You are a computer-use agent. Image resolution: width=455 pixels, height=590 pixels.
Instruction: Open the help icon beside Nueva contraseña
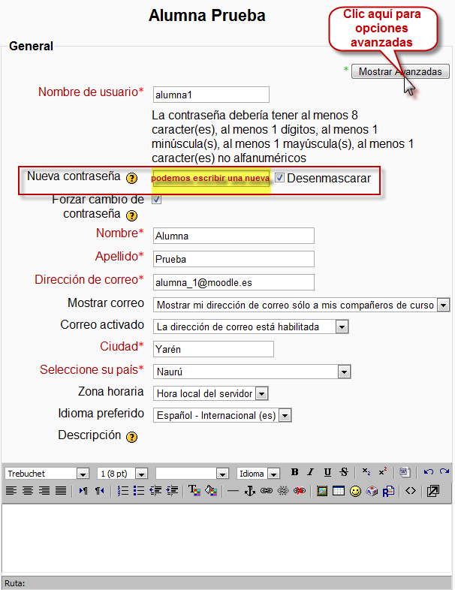coord(132,178)
